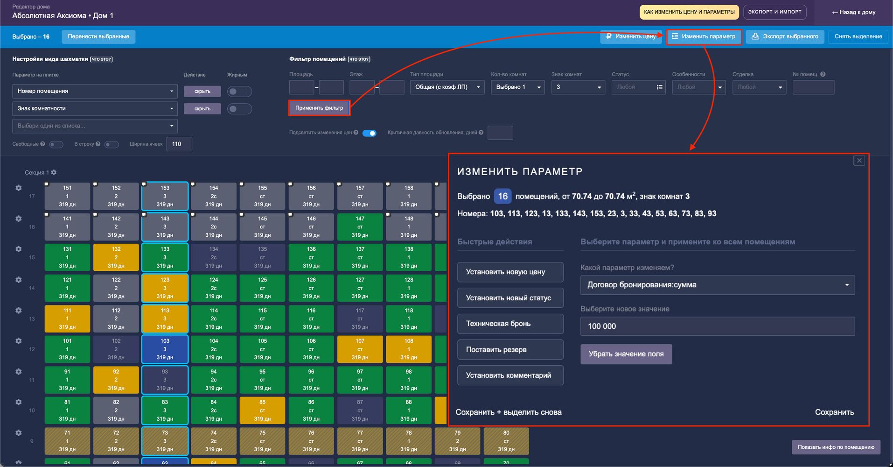Open settings gear next to Секция 1
This screenshot has width=893, height=467.
pyautogui.click(x=54, y=172)
